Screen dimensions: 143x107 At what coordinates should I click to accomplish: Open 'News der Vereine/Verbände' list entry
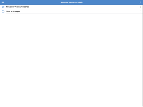coord(71,7)
